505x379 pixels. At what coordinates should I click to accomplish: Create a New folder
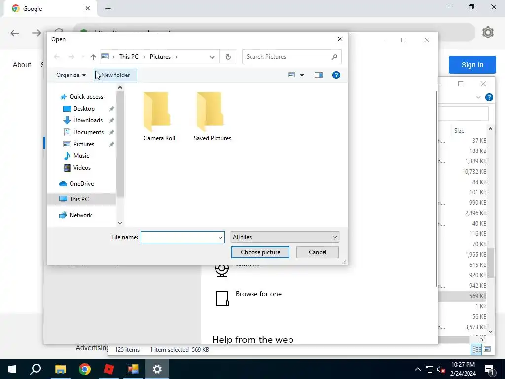click(115, 75)
